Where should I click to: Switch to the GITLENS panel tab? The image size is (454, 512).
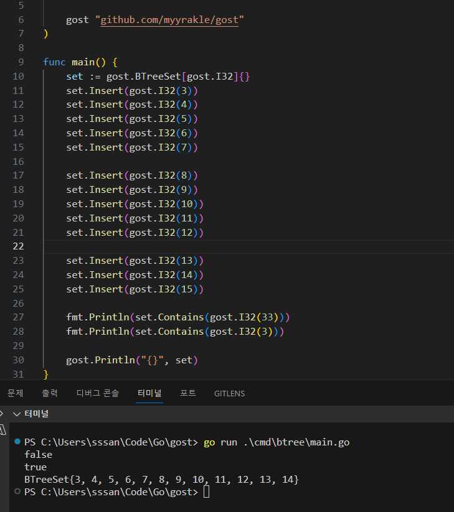click(x=229, y=393)
